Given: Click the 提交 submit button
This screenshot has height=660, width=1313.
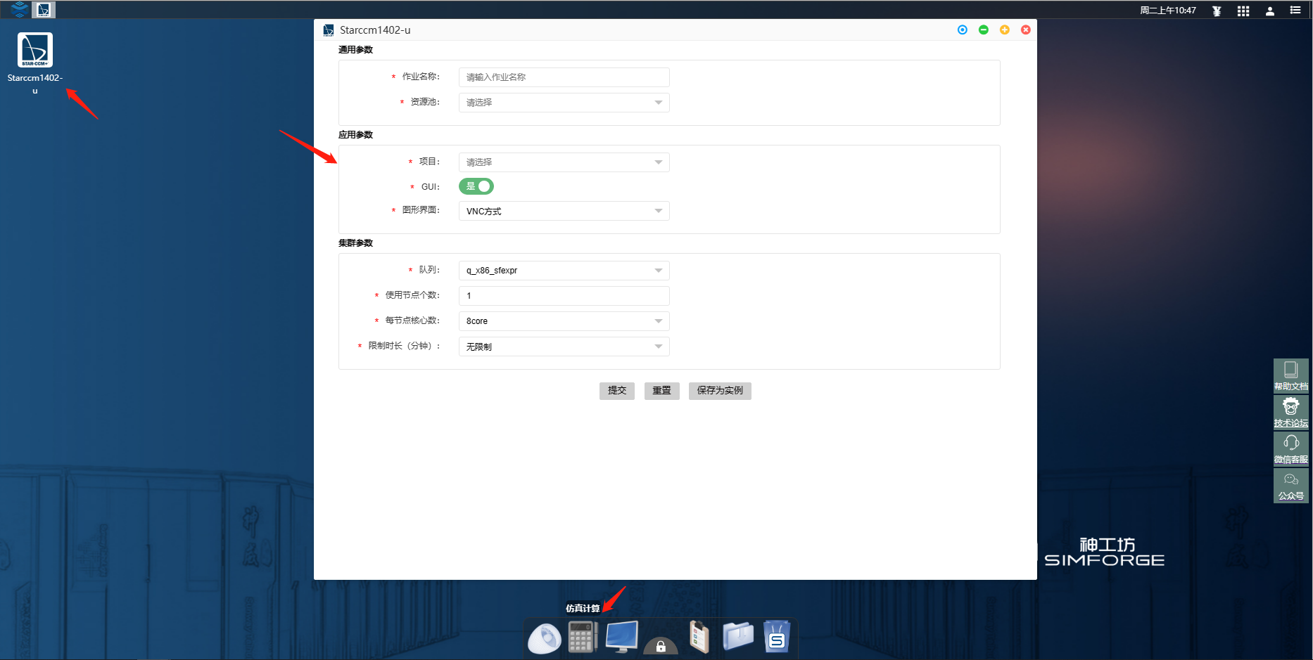Looking at the screenshot, I should pyautogui.click(x=617, y=391).
